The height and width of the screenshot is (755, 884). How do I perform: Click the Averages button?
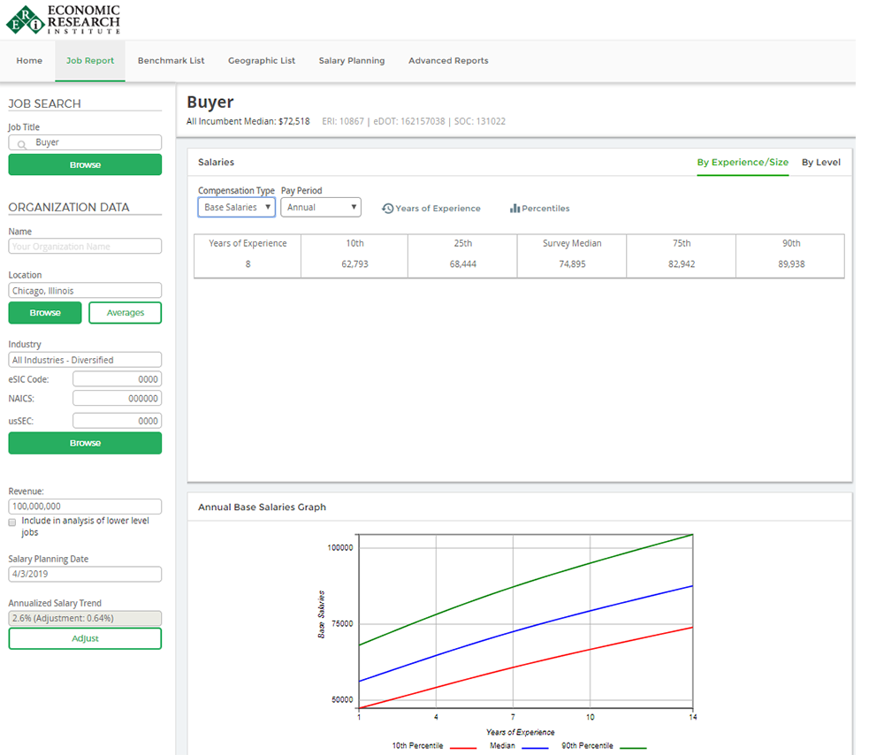coord(126,312)
